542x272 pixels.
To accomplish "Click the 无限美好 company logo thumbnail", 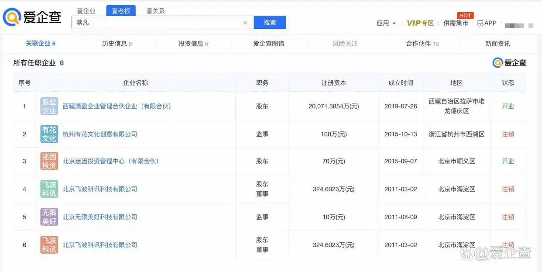I will click(x=49, y=217).
